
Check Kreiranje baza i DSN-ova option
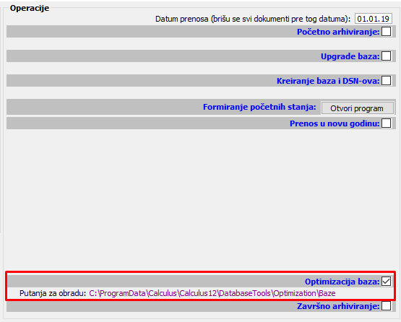[386, 81]
